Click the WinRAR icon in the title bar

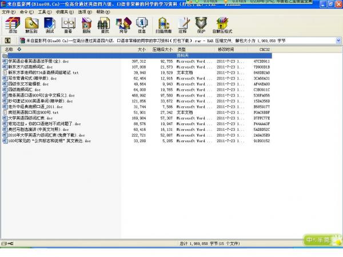pos(3,4)
